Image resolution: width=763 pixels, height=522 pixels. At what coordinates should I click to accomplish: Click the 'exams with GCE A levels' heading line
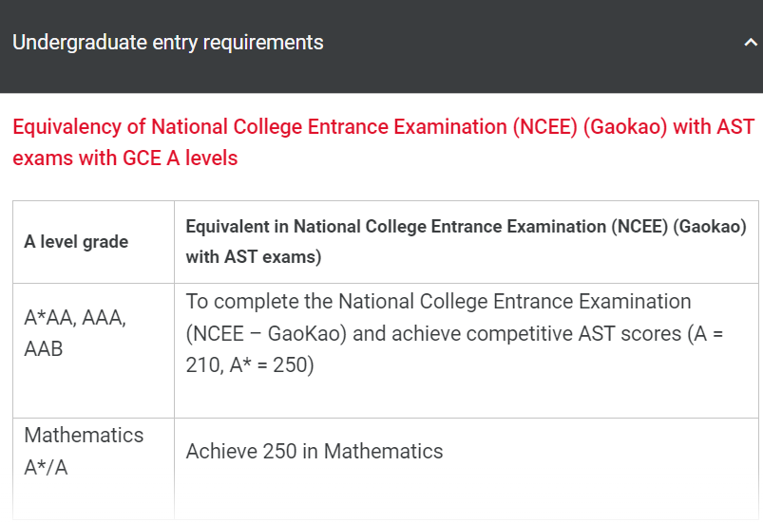click(x=125, y=158)
